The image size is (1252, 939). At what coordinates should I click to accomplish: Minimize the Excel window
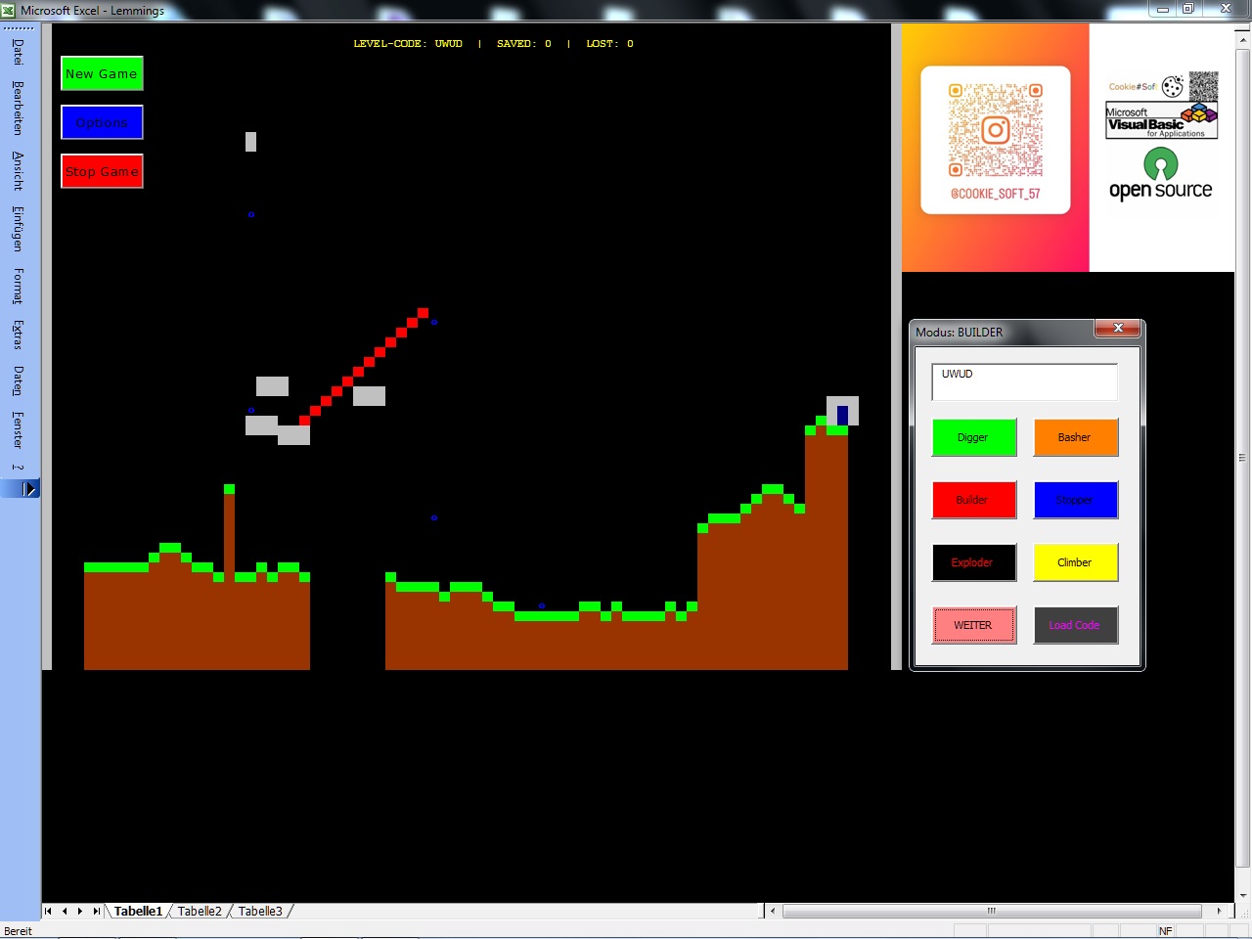pyautogui.click(x=1163, y=9)
